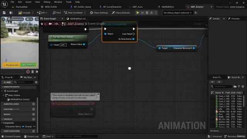Start Play simulation with green arrow
Screen dimensions: 247x139
point(138,13)
